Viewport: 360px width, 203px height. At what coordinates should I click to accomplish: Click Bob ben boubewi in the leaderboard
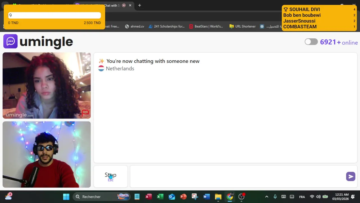tap(302, 15)
